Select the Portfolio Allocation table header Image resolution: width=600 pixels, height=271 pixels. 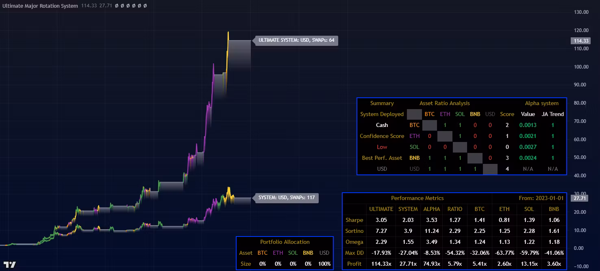(x=285, y=242)
